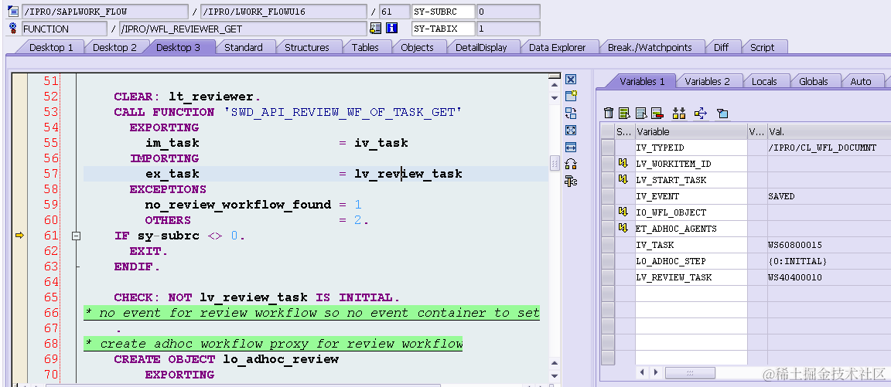Click the gear icon next to FUNCTION field

[x=12, y=29]
